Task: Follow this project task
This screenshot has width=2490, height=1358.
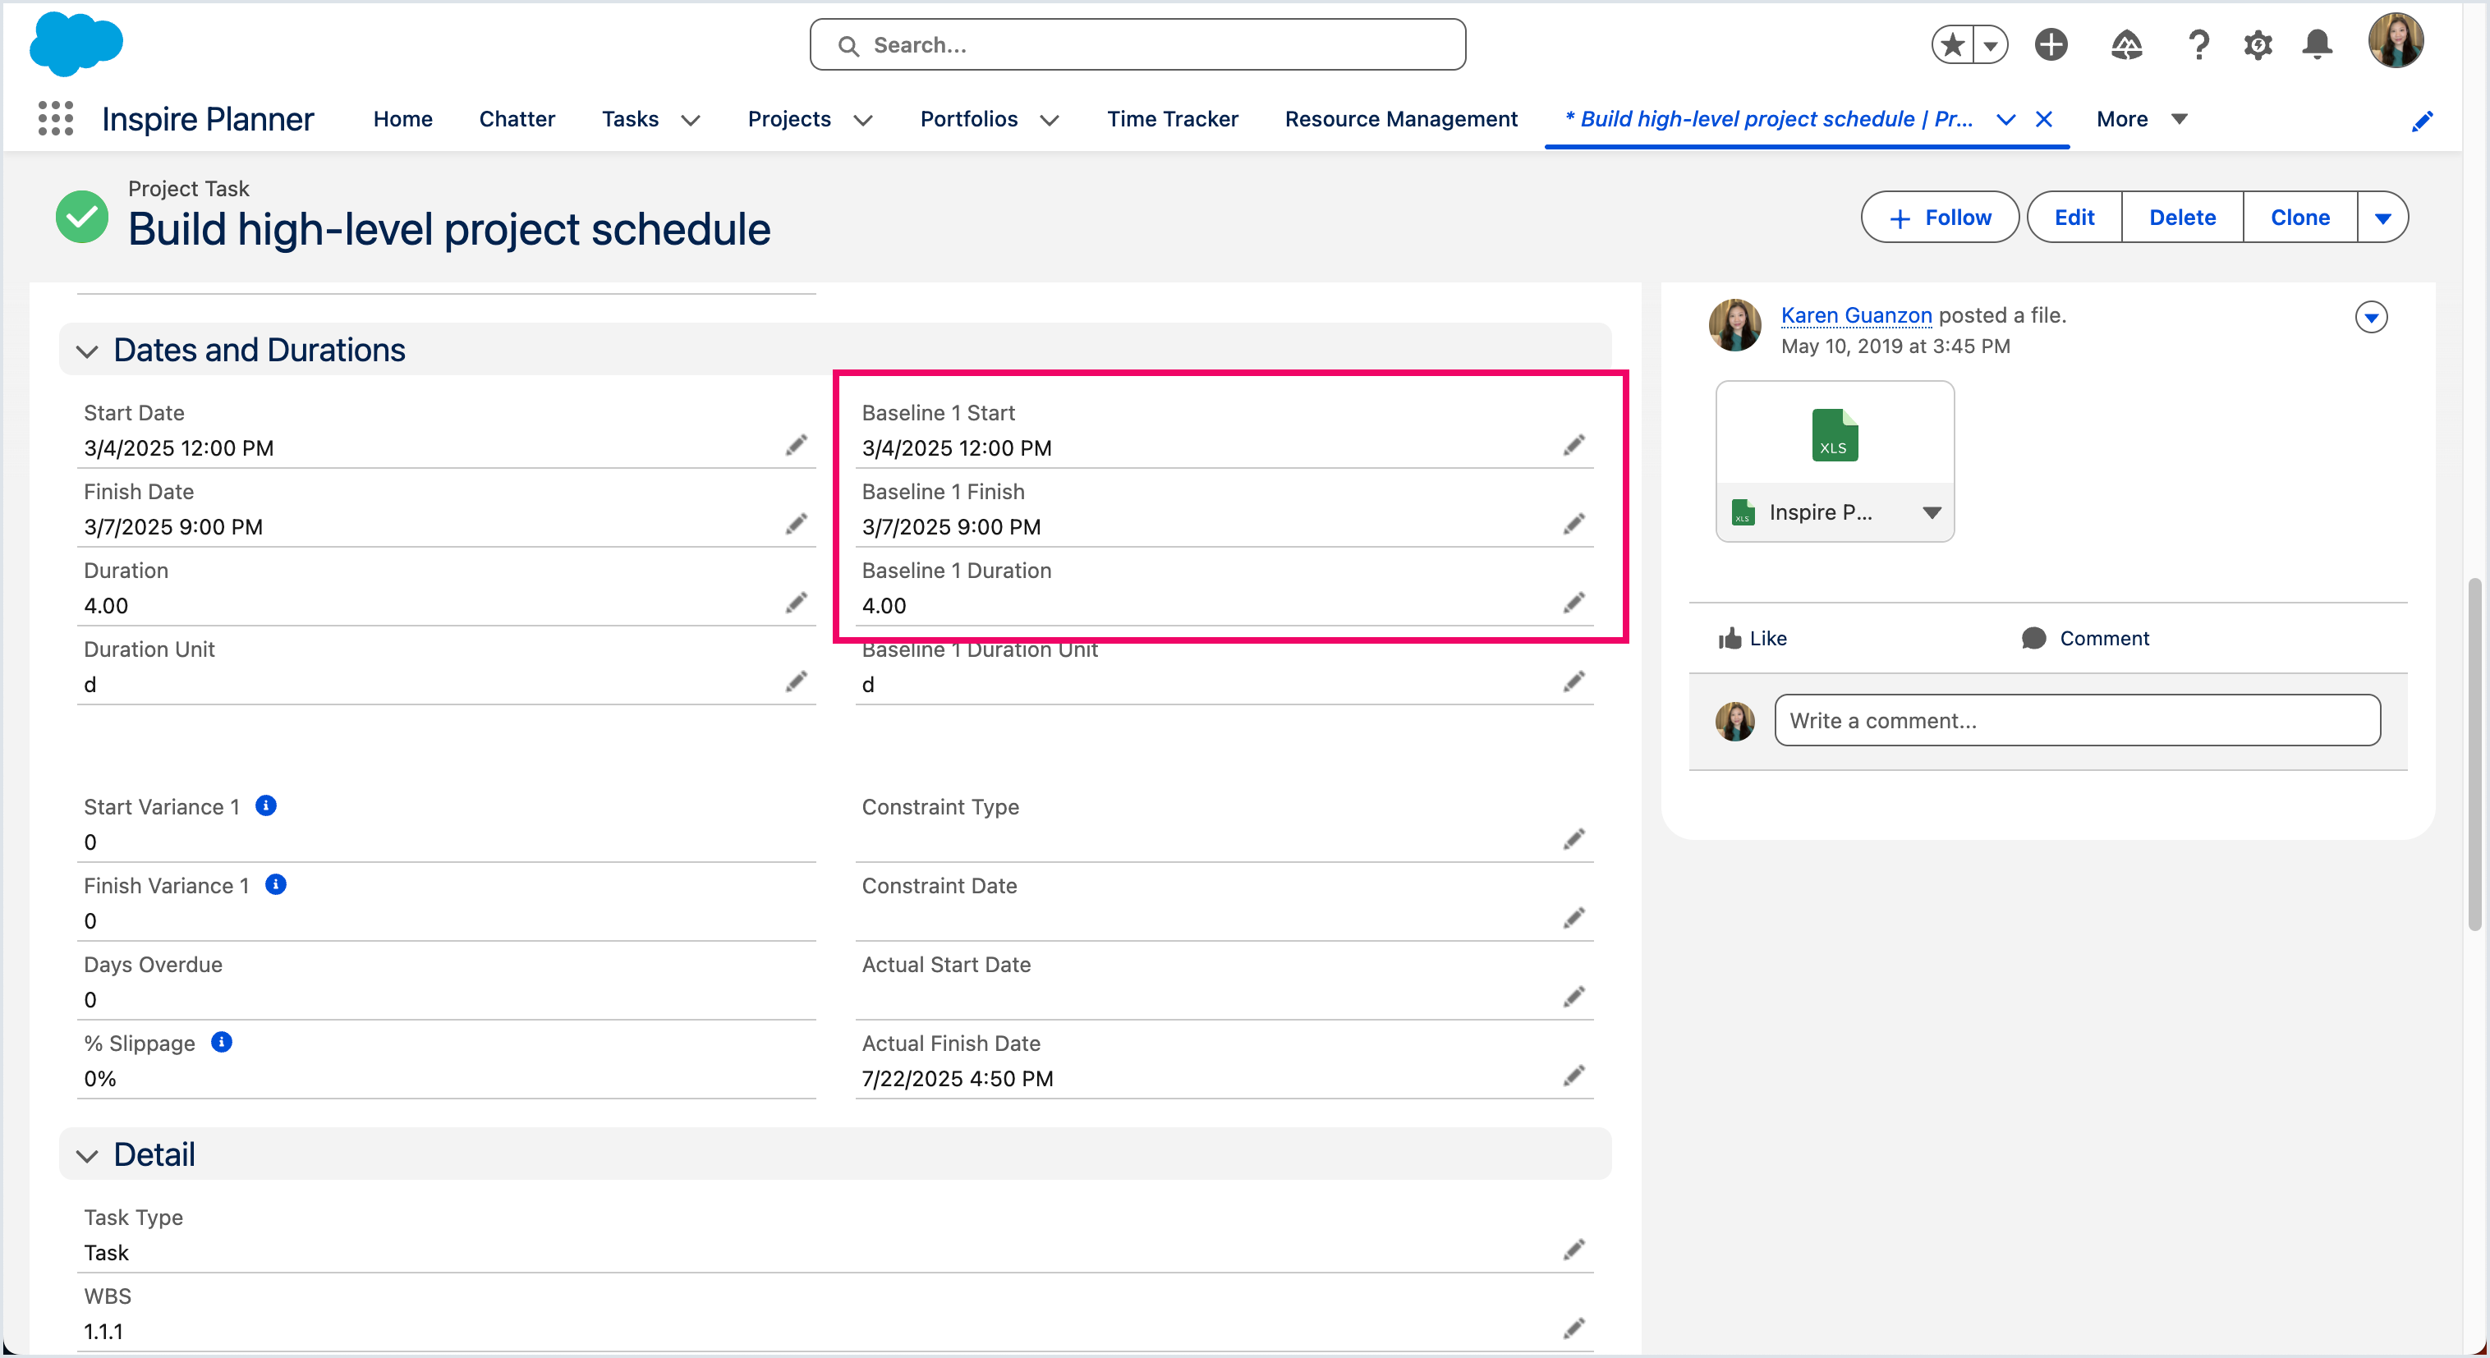Action: tap(1939, 218)
